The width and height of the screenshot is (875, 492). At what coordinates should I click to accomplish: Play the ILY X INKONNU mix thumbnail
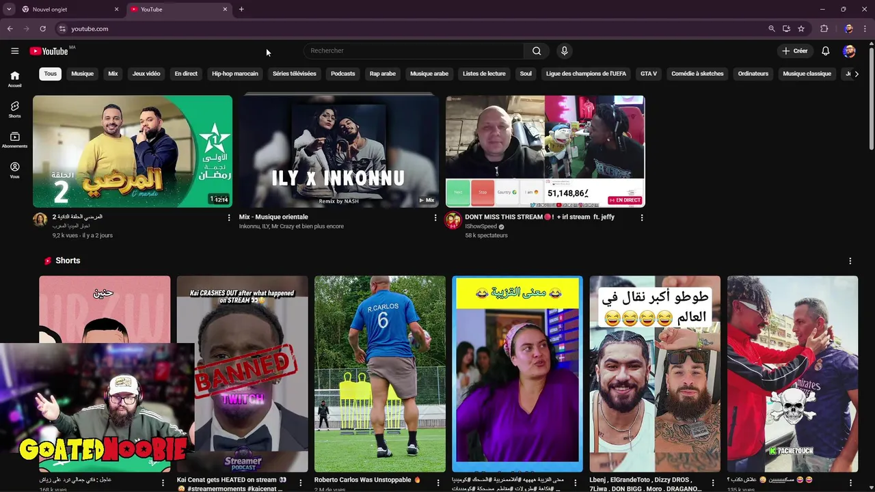[338, 151]
